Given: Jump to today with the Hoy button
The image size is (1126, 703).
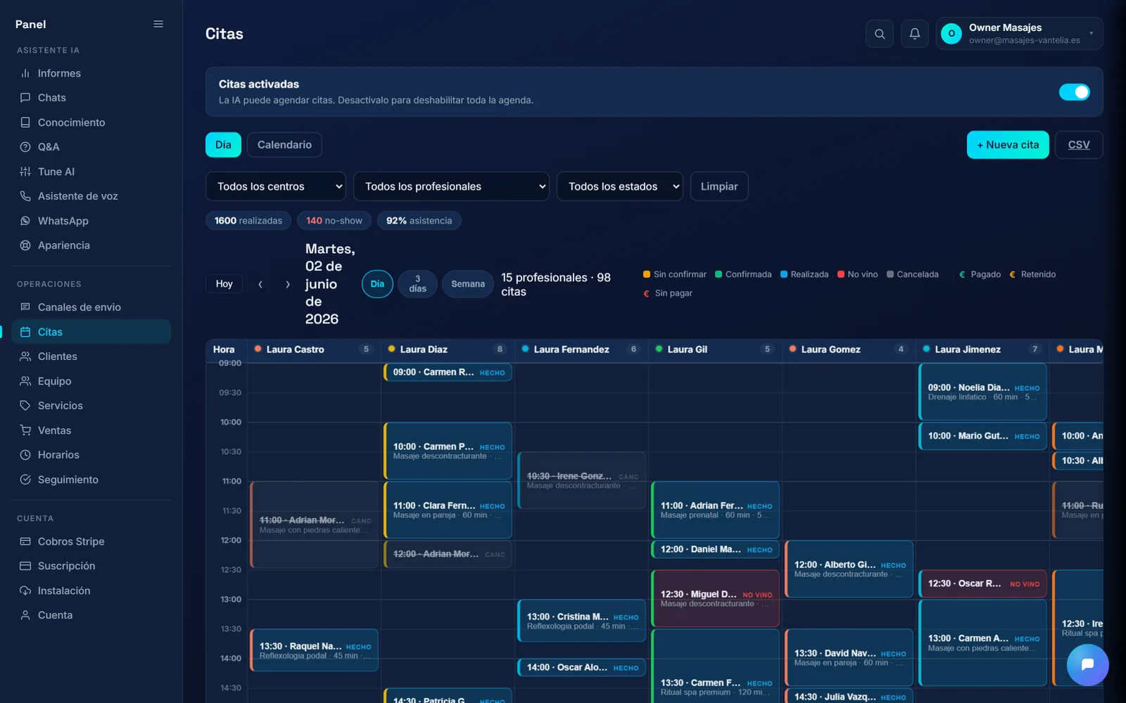Looking at the screenshot, I should coord(224,284).
